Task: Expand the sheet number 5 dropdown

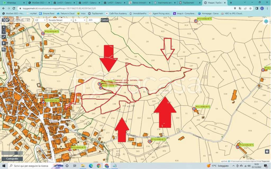Action: (x=80, y=20)
